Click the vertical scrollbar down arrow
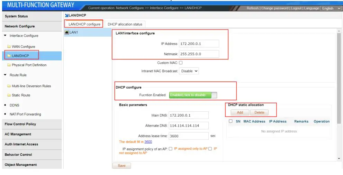343x175 pixels. [x=339, y=159]
